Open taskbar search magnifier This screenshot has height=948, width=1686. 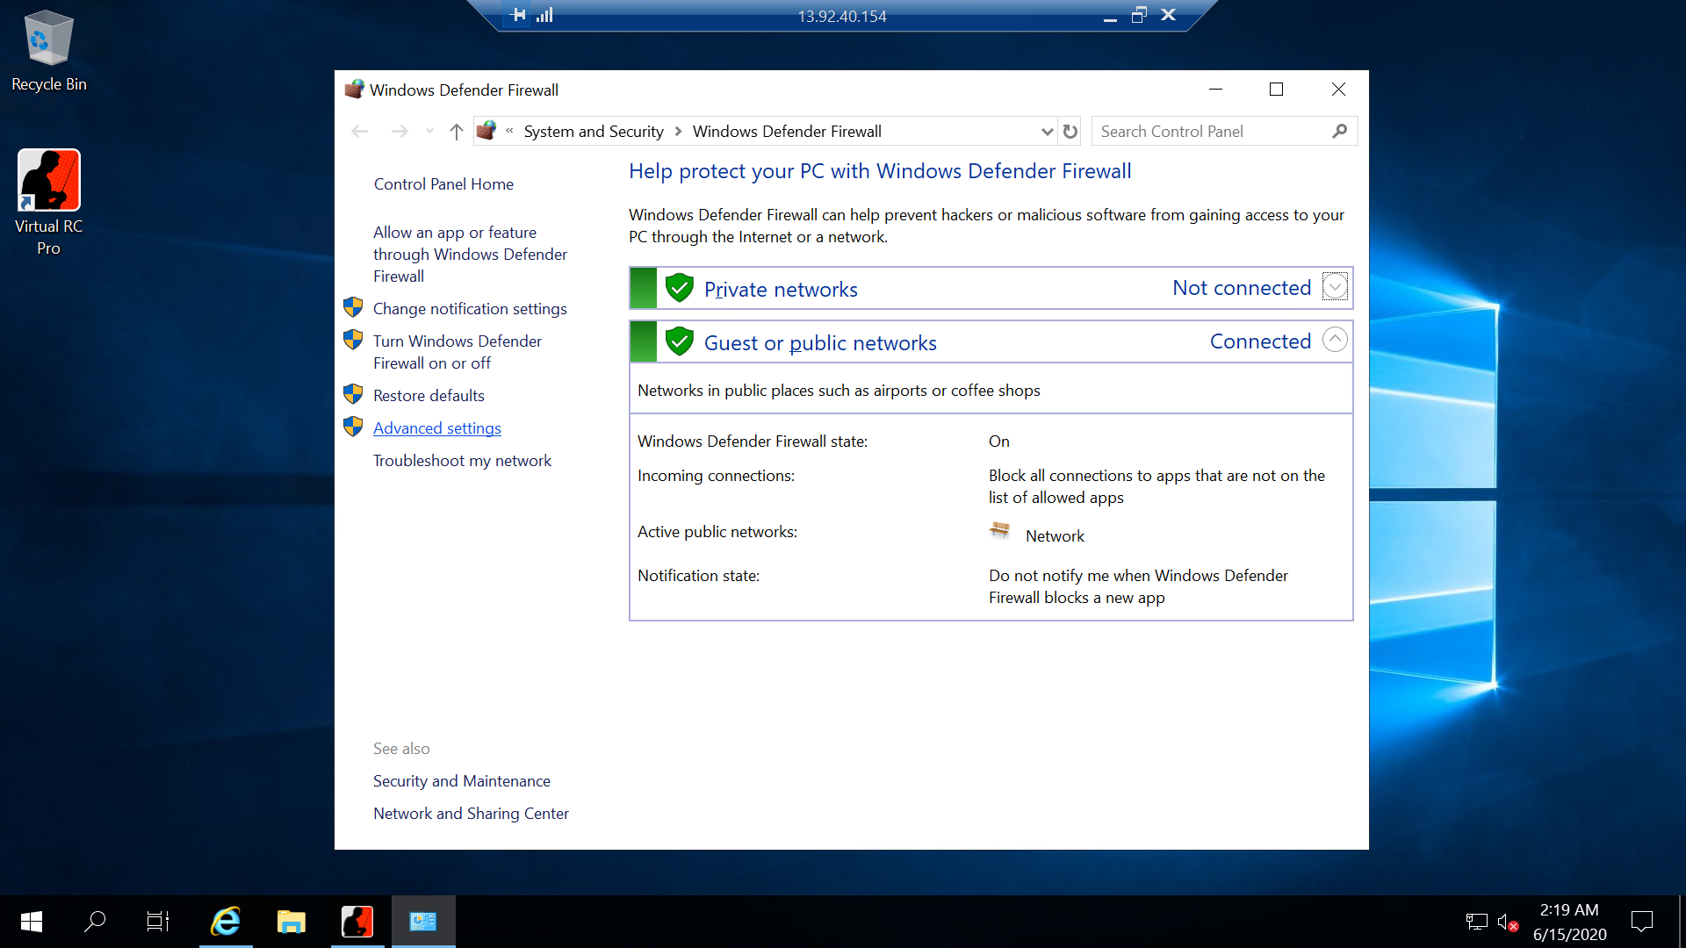click(x=95, y=922)
